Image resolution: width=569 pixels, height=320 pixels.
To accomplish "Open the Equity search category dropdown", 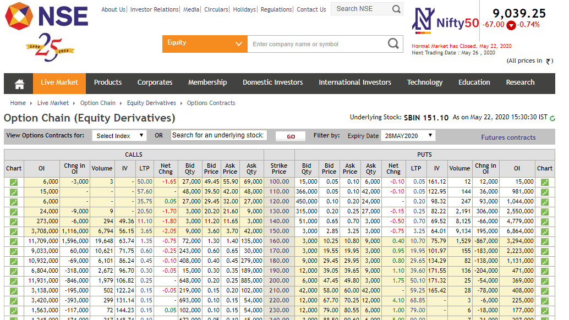I will point(205,43).
